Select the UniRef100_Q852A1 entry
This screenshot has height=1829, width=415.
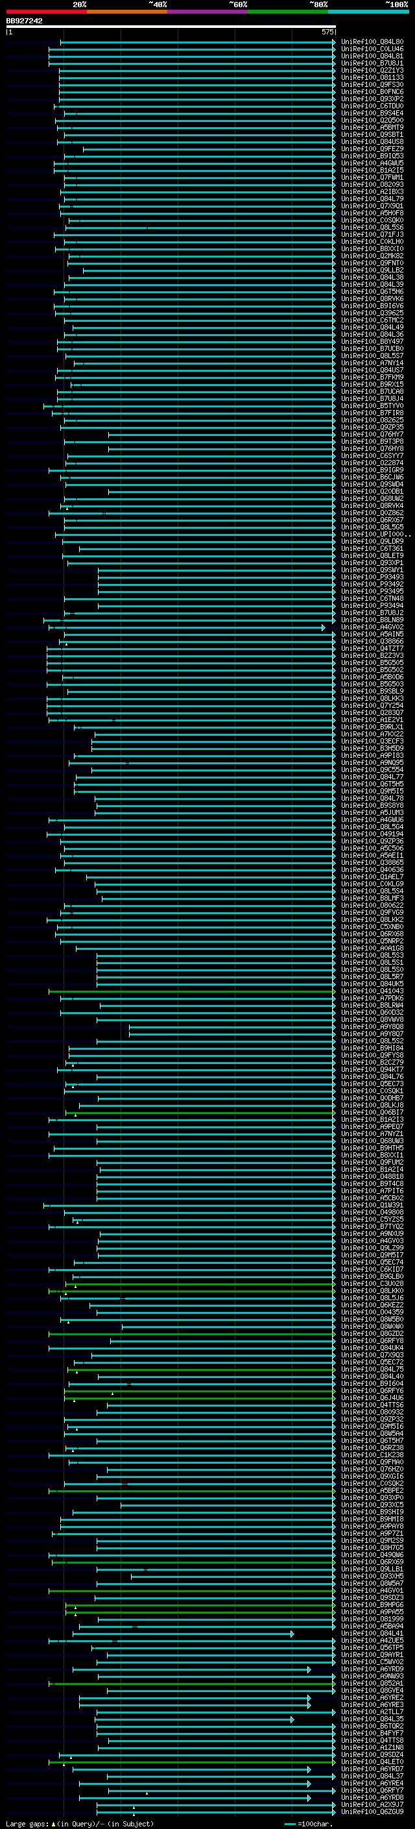click(x=372, y=1684)
